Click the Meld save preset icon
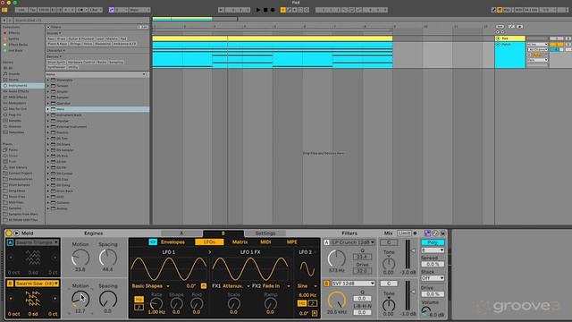The image size is (572, 322). [x=442, y=233]
